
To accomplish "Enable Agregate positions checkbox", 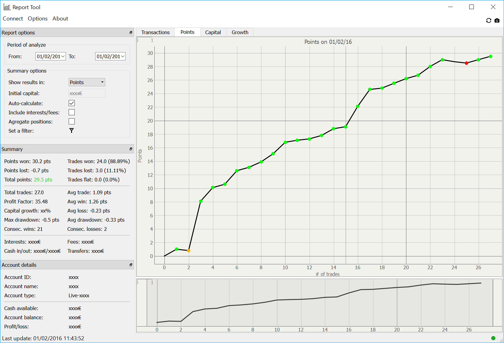I will (x=72, y=122).
